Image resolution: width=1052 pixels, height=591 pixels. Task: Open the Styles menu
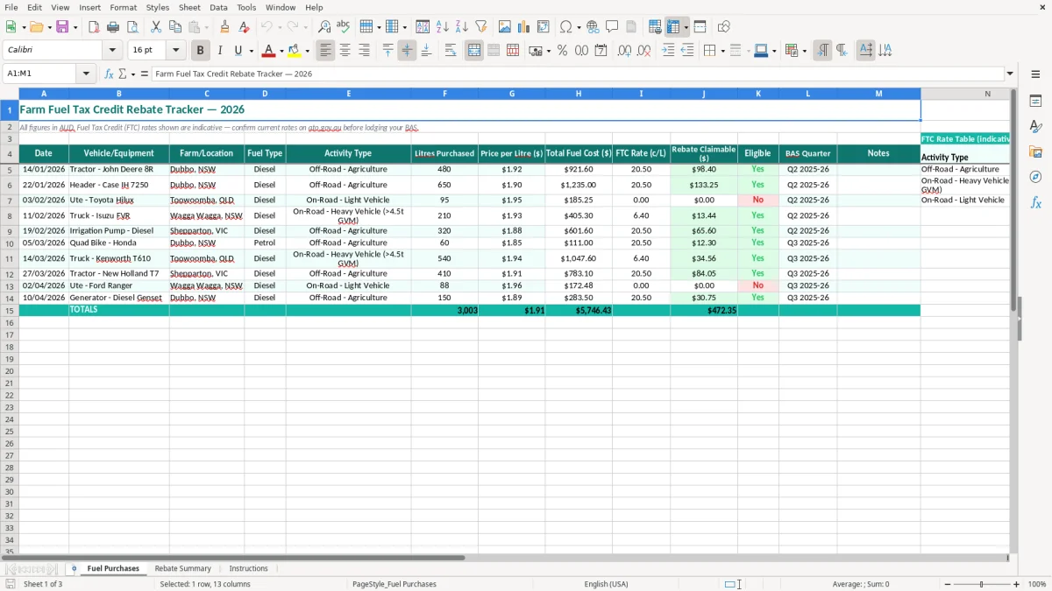158,7
